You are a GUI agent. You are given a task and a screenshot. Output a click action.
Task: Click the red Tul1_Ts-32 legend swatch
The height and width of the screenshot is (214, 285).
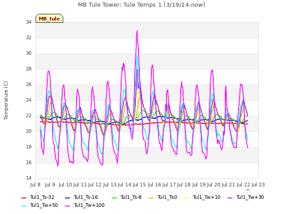tap(24, 198)
